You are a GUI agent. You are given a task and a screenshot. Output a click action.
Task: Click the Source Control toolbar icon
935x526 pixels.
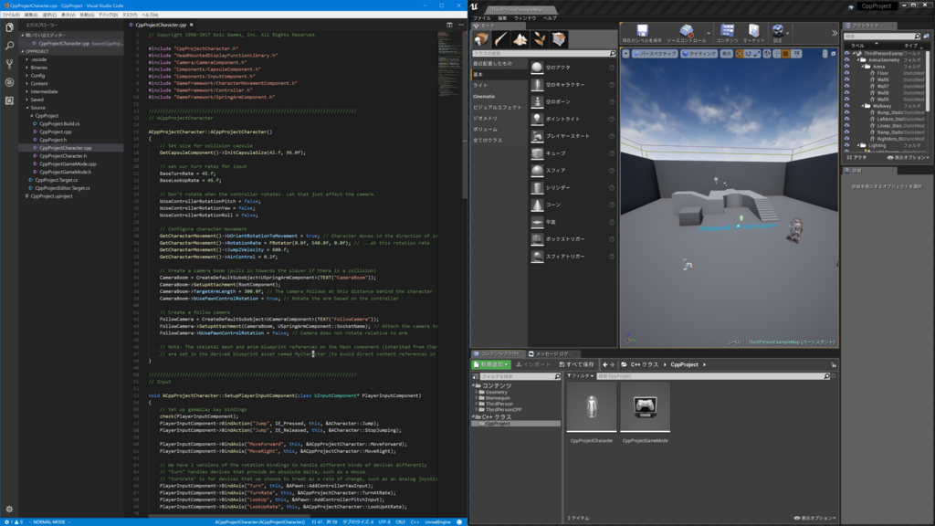click(x=687, y=34)
